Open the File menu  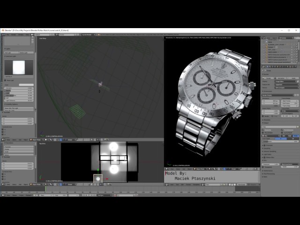(x=8, y=35)
